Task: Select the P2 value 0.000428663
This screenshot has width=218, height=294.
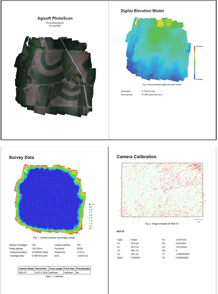Action: point(182,258)
